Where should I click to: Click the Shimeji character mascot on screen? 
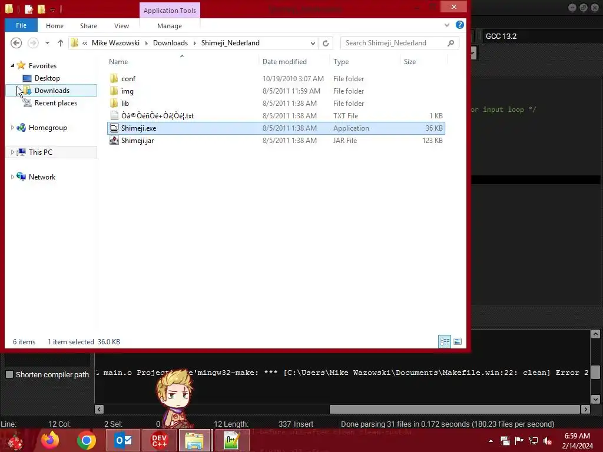(x=175, y=398)
